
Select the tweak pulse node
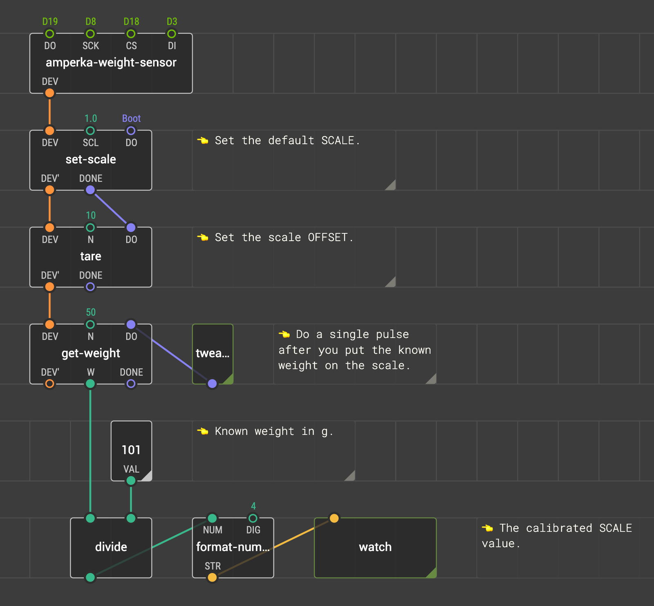(213, 353)
